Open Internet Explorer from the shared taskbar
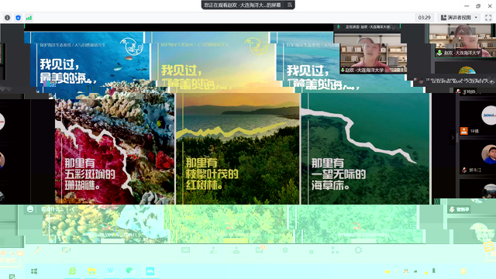This screenshot has width=496, height=279. pyautogui.click(x=72, y=271)
